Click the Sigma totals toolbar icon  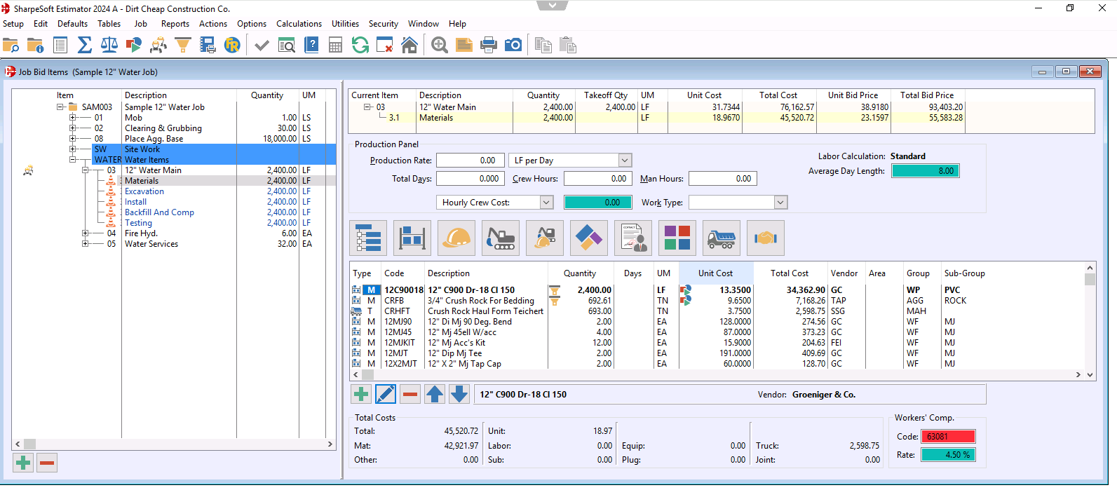(85, 46)
